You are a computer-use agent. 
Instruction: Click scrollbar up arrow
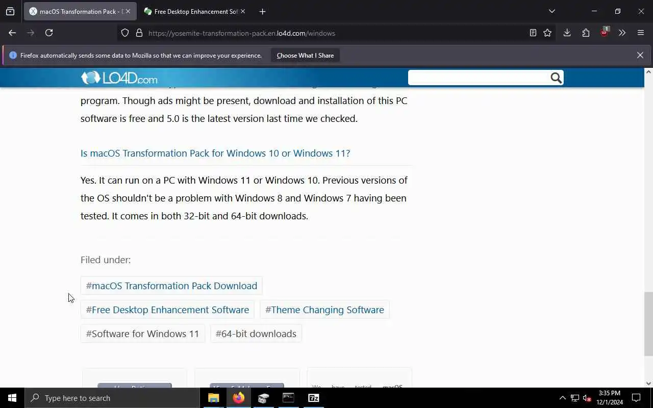648,71
